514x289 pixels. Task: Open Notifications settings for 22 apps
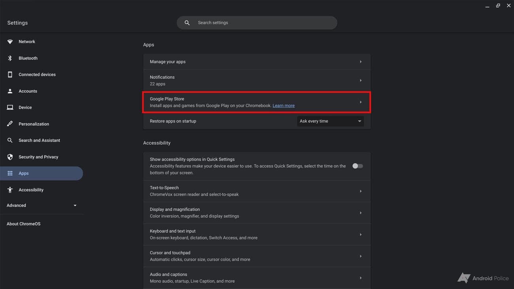(257, 80)
